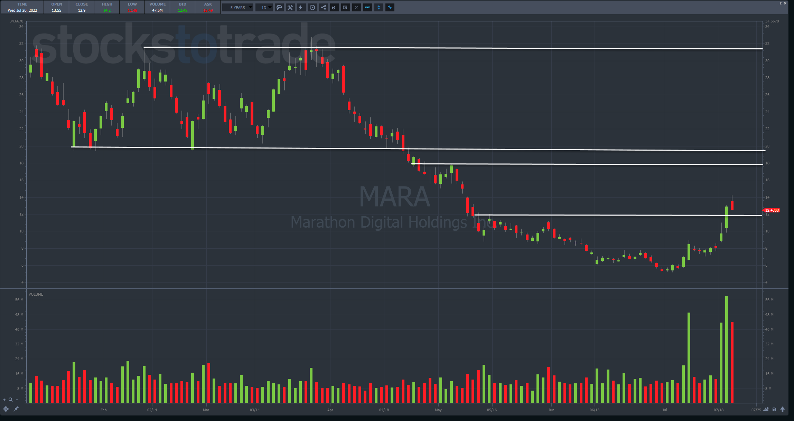Click the Jun date label on time axis
Image resolution: width=794 pixels, height=421 pixels.
551,410
